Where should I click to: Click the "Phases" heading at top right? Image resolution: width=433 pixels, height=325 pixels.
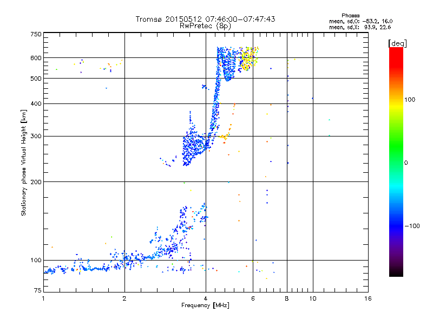(x=350, y=16)
